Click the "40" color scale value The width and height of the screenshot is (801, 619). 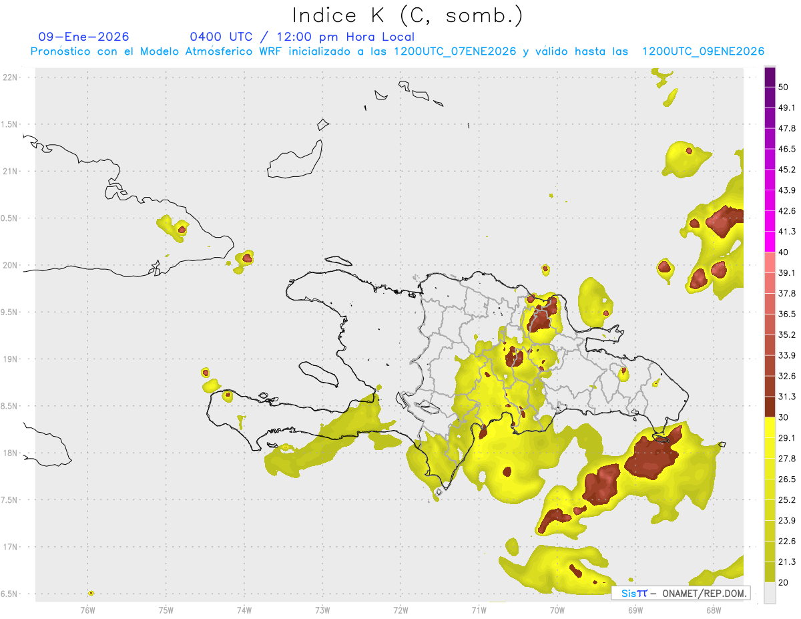784,252
